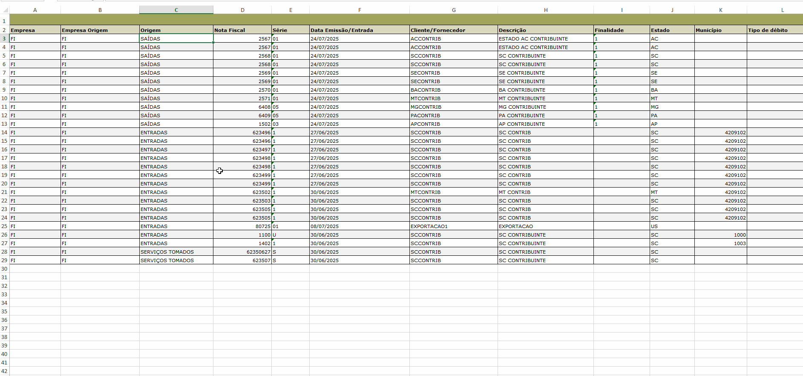The width and height of the screenshot is (803, 376).
Task: Click the EXPORTACAO1 cell
Action: [x=454, y=226]
